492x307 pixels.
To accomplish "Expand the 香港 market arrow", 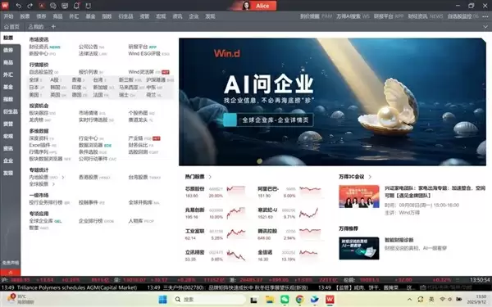I will pos(84,80).
